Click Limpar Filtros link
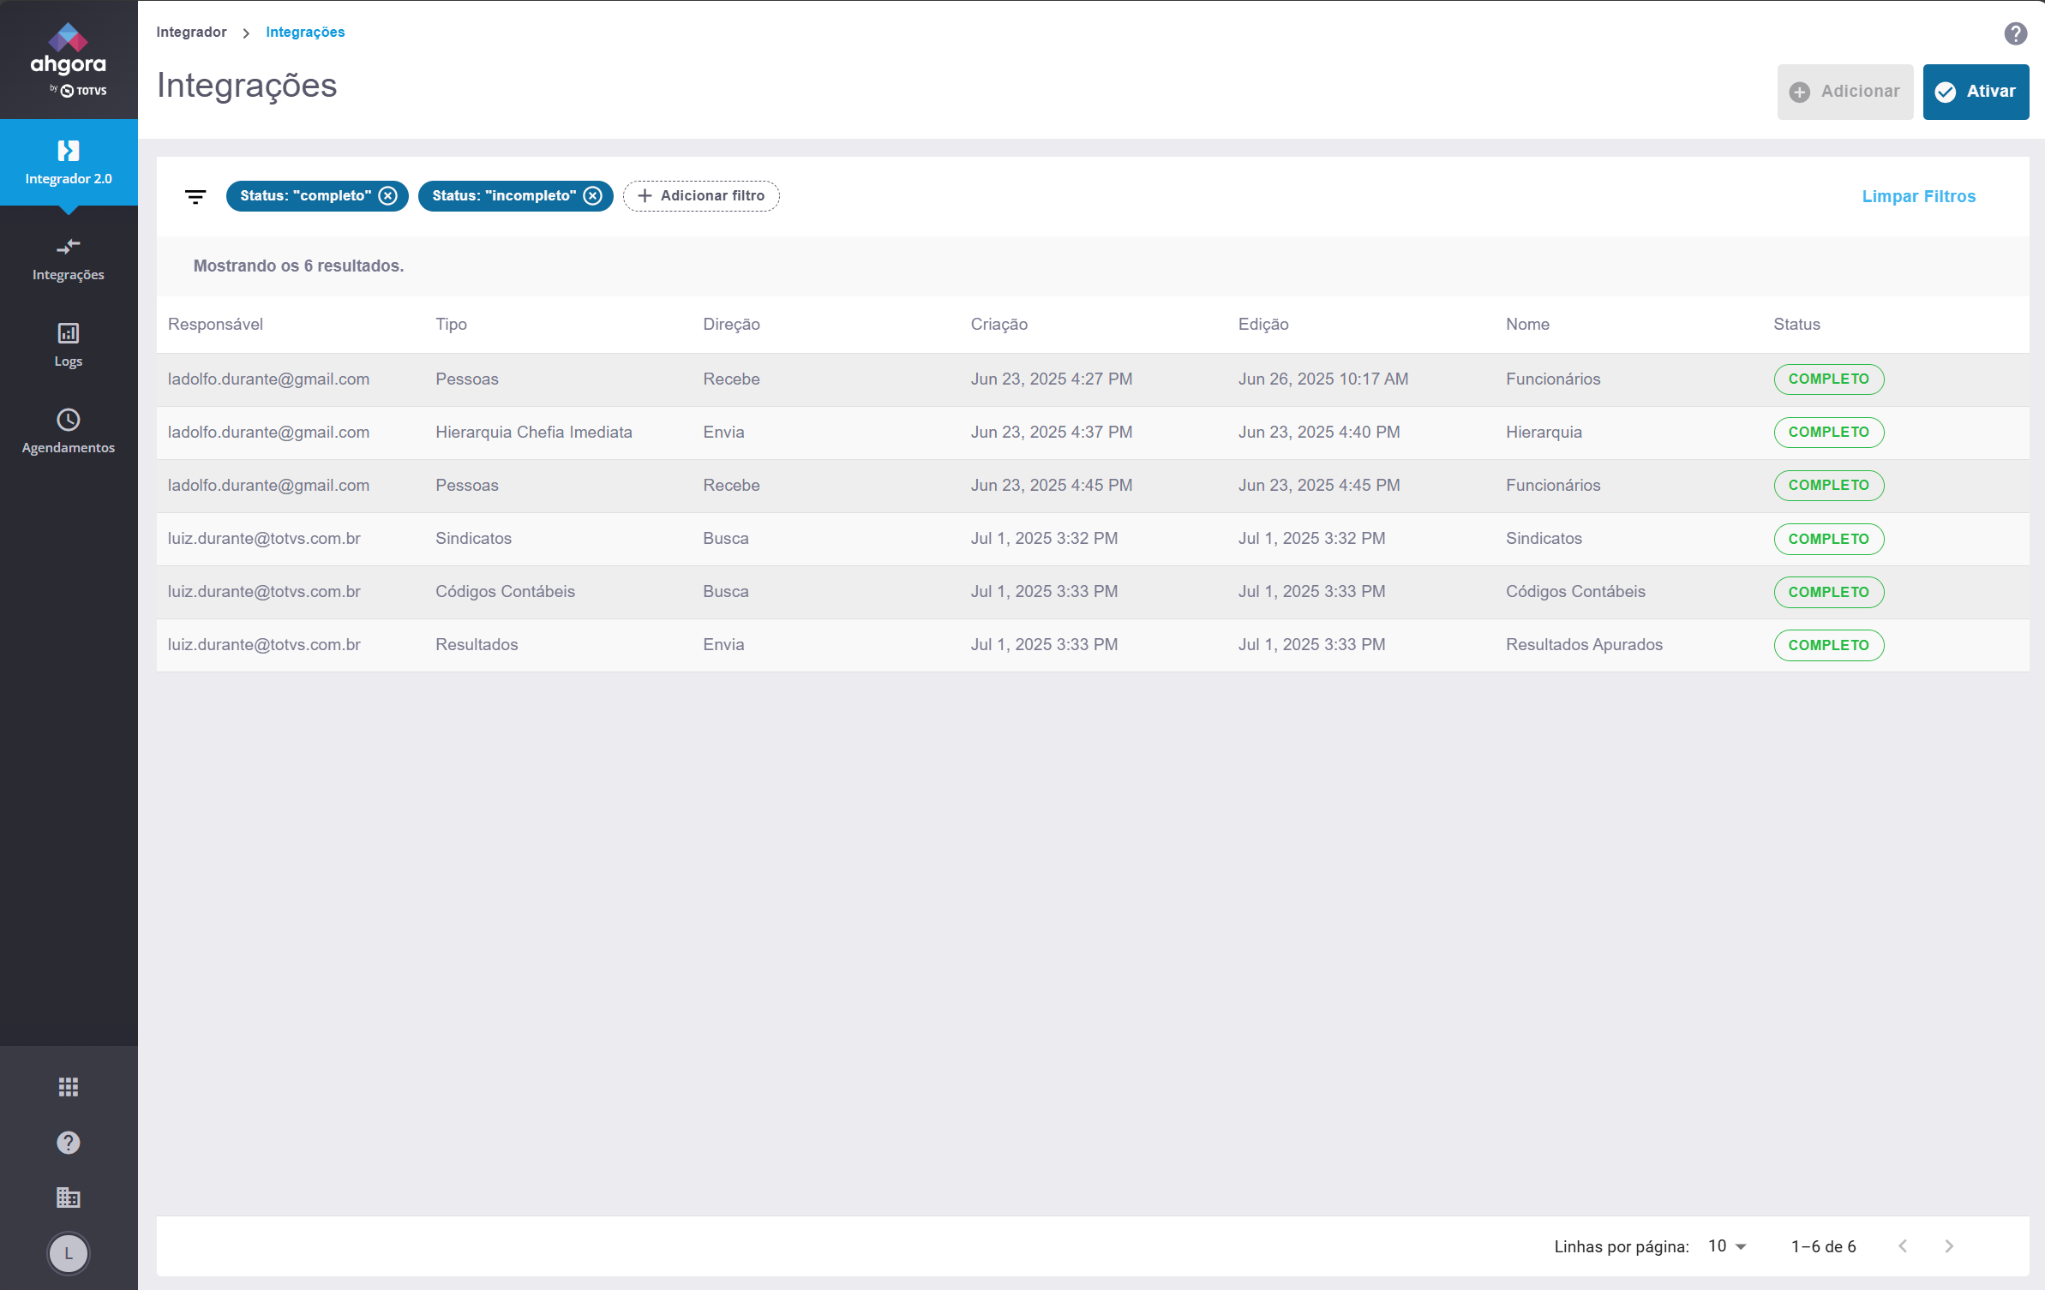 pos(1918,196)
